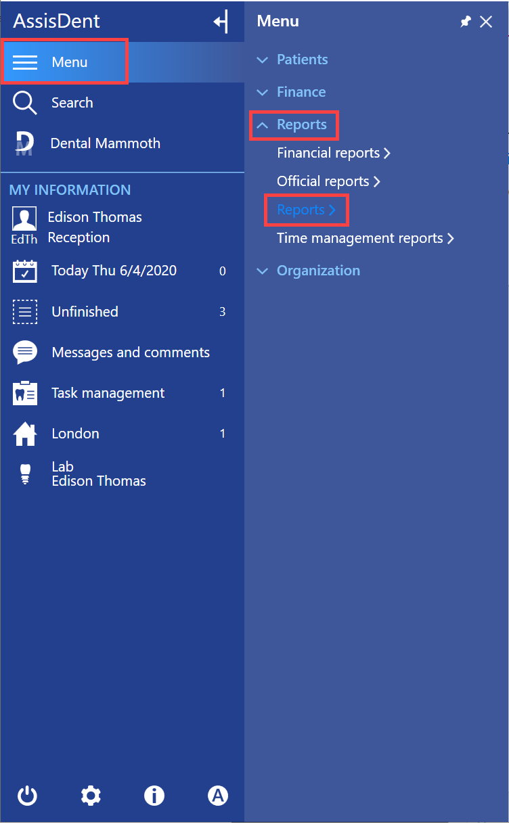
Task: Click the EdTh initials label
Action: [24, 239]
